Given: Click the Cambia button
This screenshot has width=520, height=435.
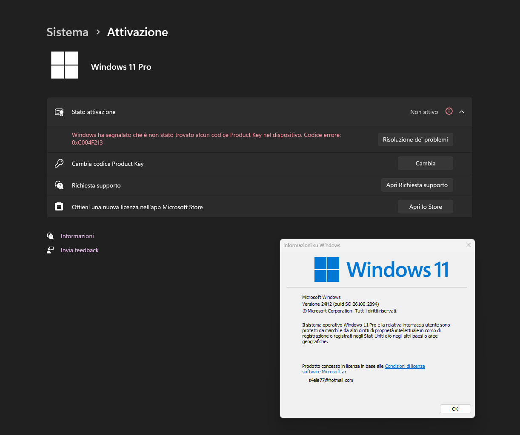Looking at the screenshot, I should (426, 163).
